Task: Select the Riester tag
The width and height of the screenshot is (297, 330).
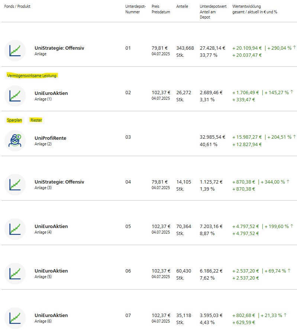Action: pos(36,120)
